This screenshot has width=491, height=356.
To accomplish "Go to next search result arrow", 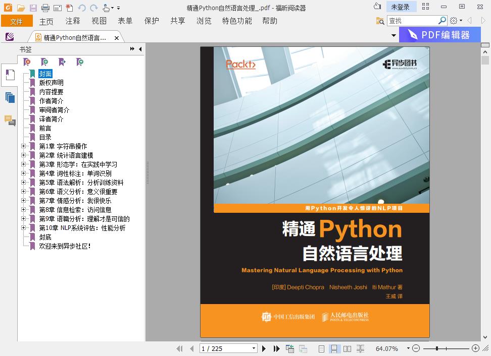I will 483,21.
